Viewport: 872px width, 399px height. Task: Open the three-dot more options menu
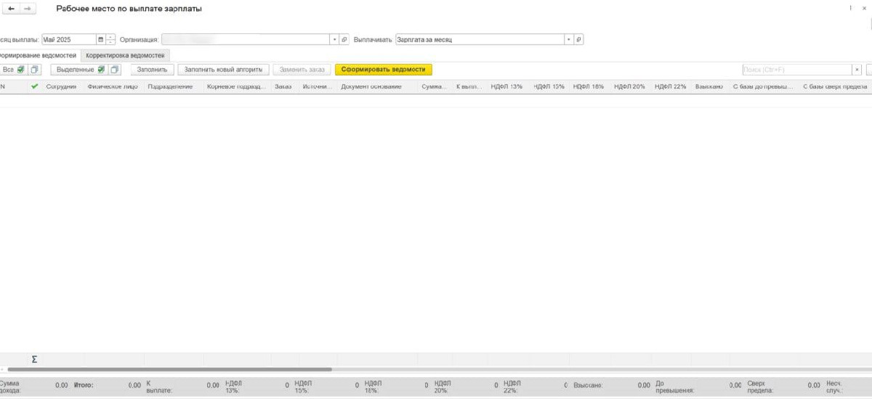pos(850,9)
